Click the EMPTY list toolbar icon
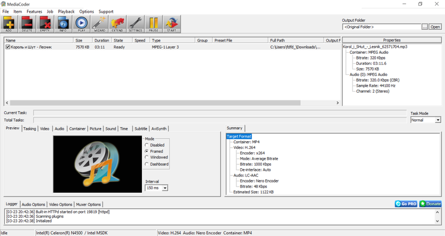This screenshot has height=236, width=445. coord(45,24)
